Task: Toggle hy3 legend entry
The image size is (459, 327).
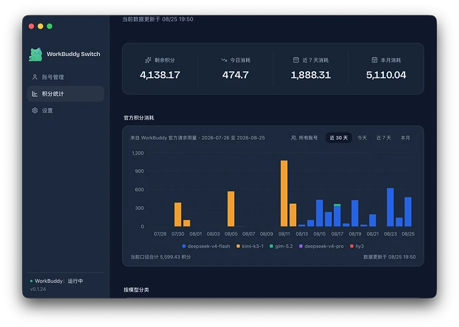Action: (357, 246)
